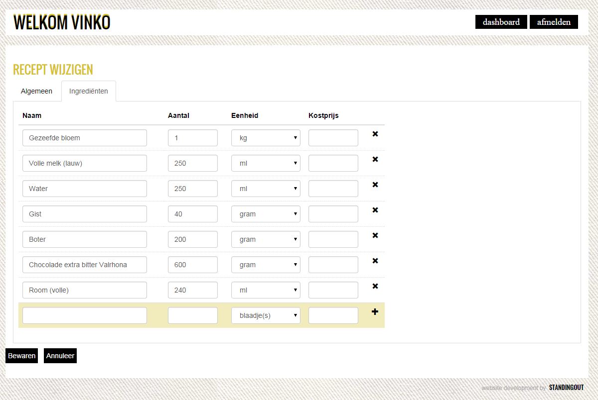Delete the Chocolade extra bitter Valrhona row
Viewport: 598px width, 400px height.
(375, 261)
